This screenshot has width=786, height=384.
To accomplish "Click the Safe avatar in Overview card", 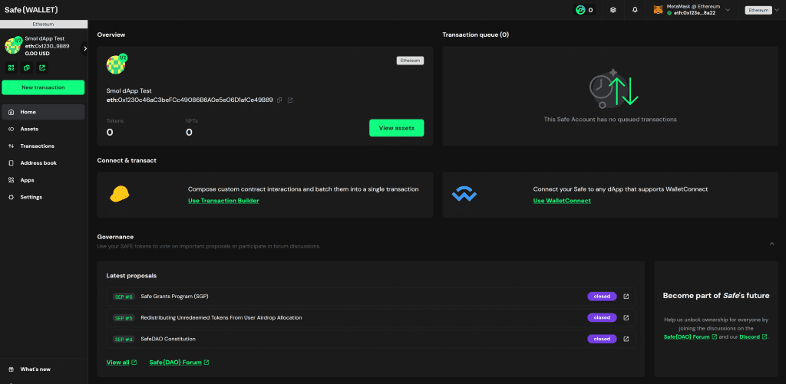I will 116,64.
